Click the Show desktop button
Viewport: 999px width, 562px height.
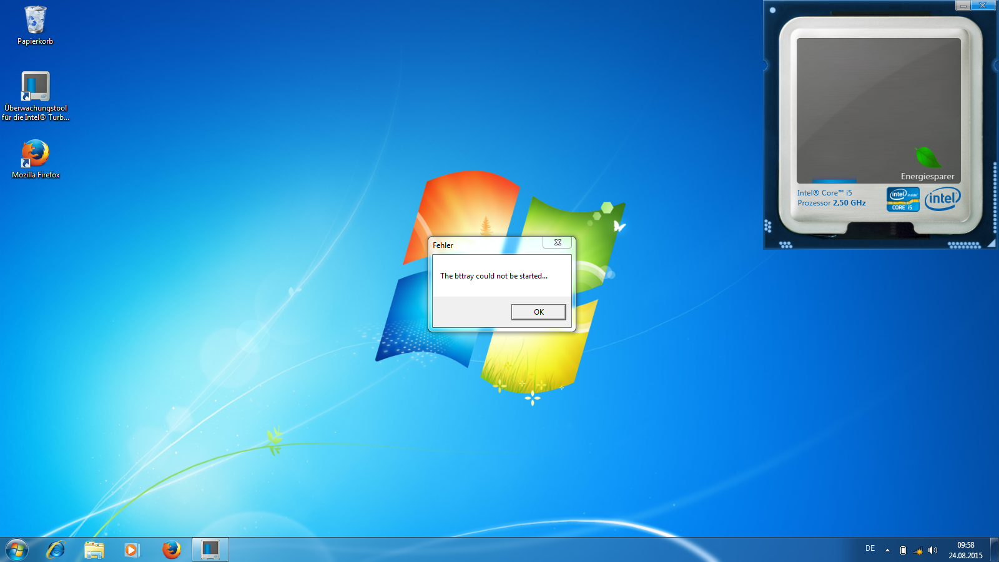994,550
